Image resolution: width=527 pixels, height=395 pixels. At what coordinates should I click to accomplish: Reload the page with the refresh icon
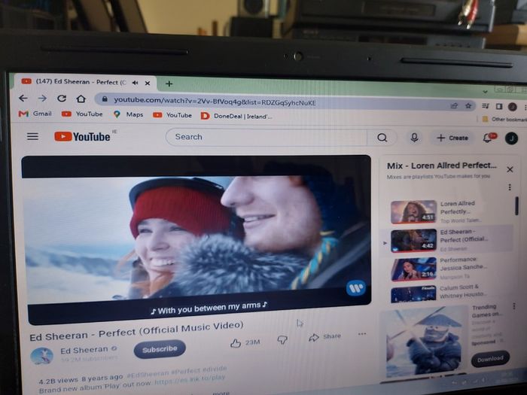click(x=62, y=99)
